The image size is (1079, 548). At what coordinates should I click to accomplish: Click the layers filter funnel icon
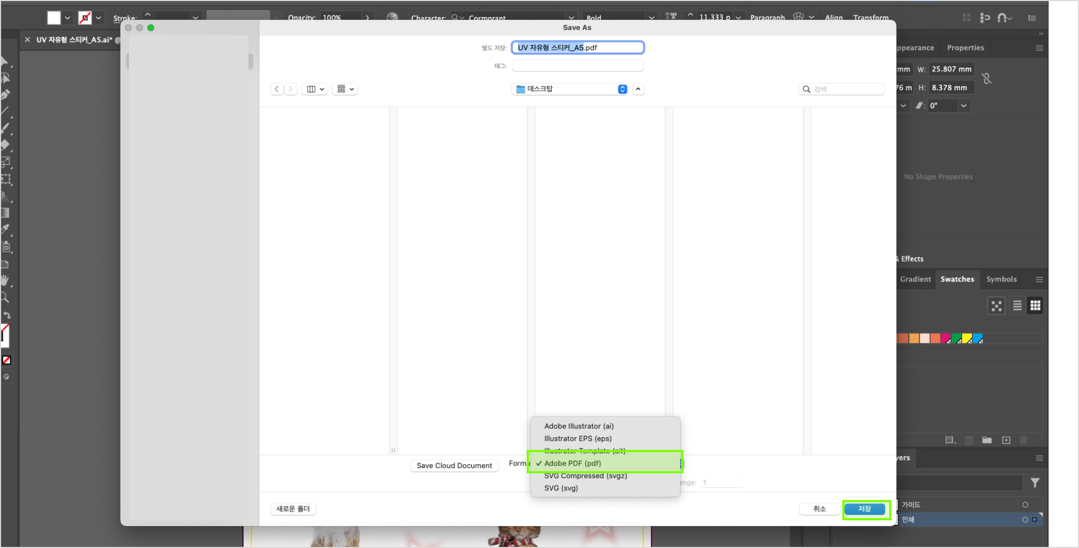(1035, 483)
